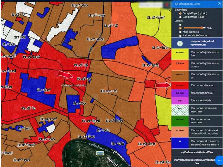Adjust the 86% layer opacity slider
The height and width of the screenshot is (167, 223).
click(202, 28)
